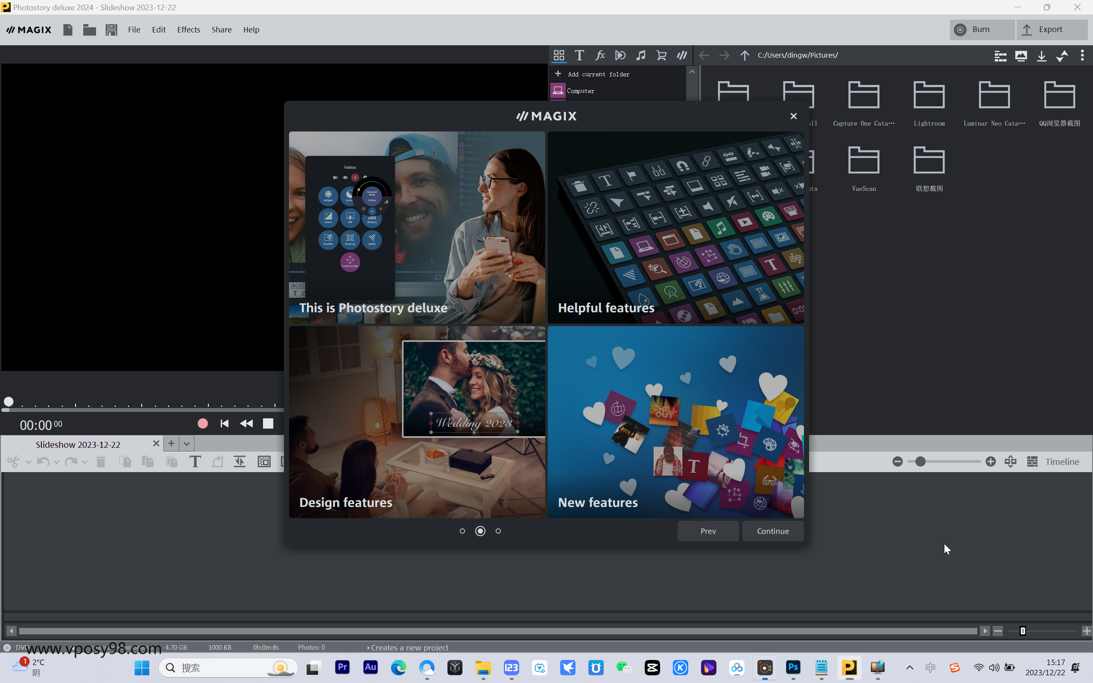Open the Titles tab with T icon
This screenshot has height=683, width=1093.
click(x=579, y=55)
